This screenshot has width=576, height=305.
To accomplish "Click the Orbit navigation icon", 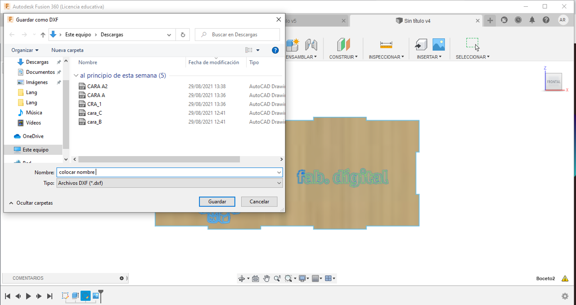I will (242, 278).
